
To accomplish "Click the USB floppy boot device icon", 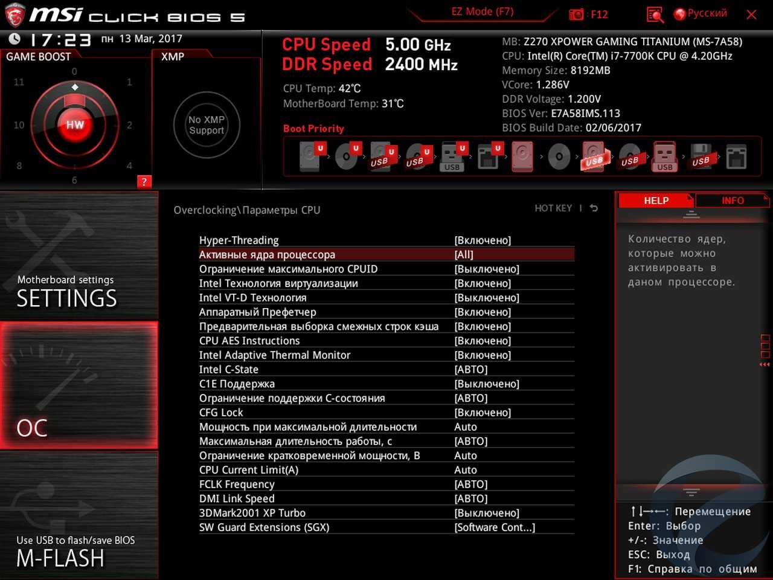I will click(x=701, y=157).
